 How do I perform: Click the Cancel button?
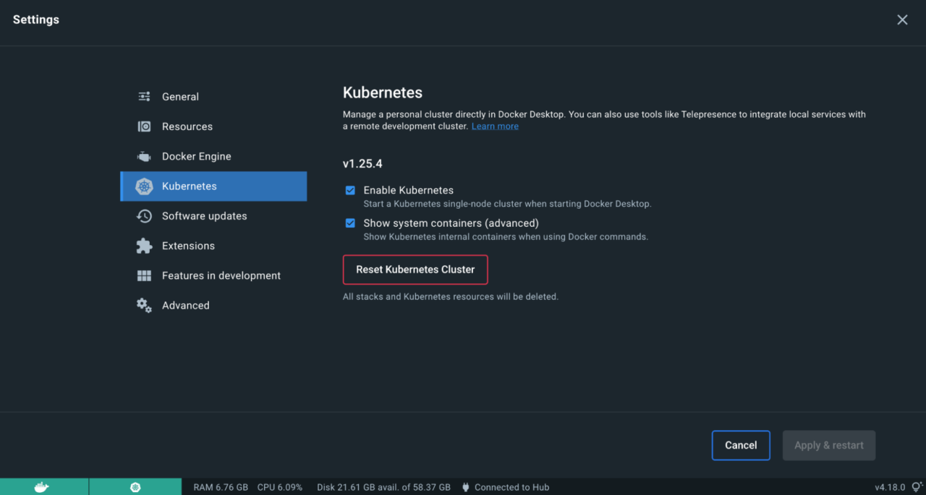pos(741,445)
